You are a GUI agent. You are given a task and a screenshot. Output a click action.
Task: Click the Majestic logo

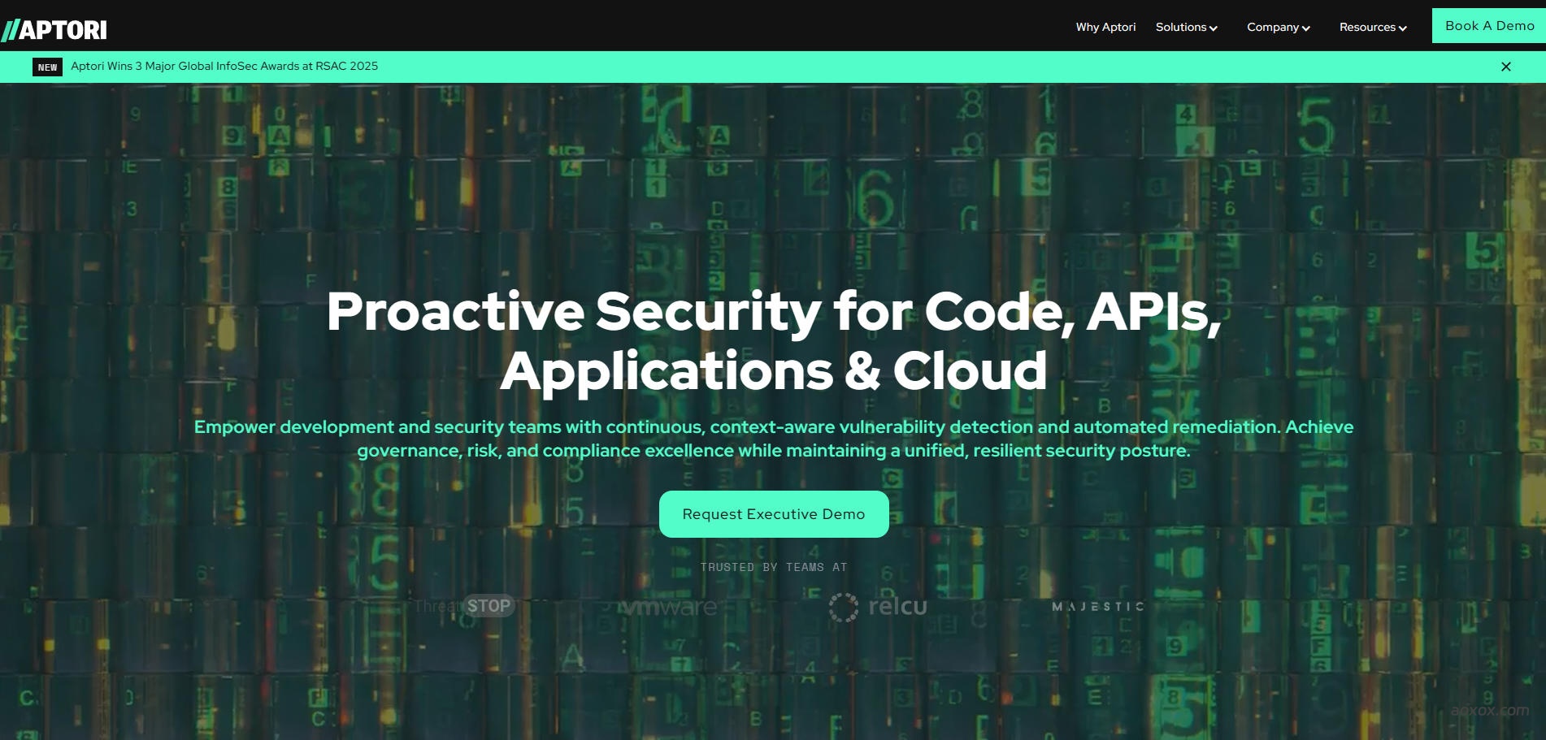coord(1097,607)
